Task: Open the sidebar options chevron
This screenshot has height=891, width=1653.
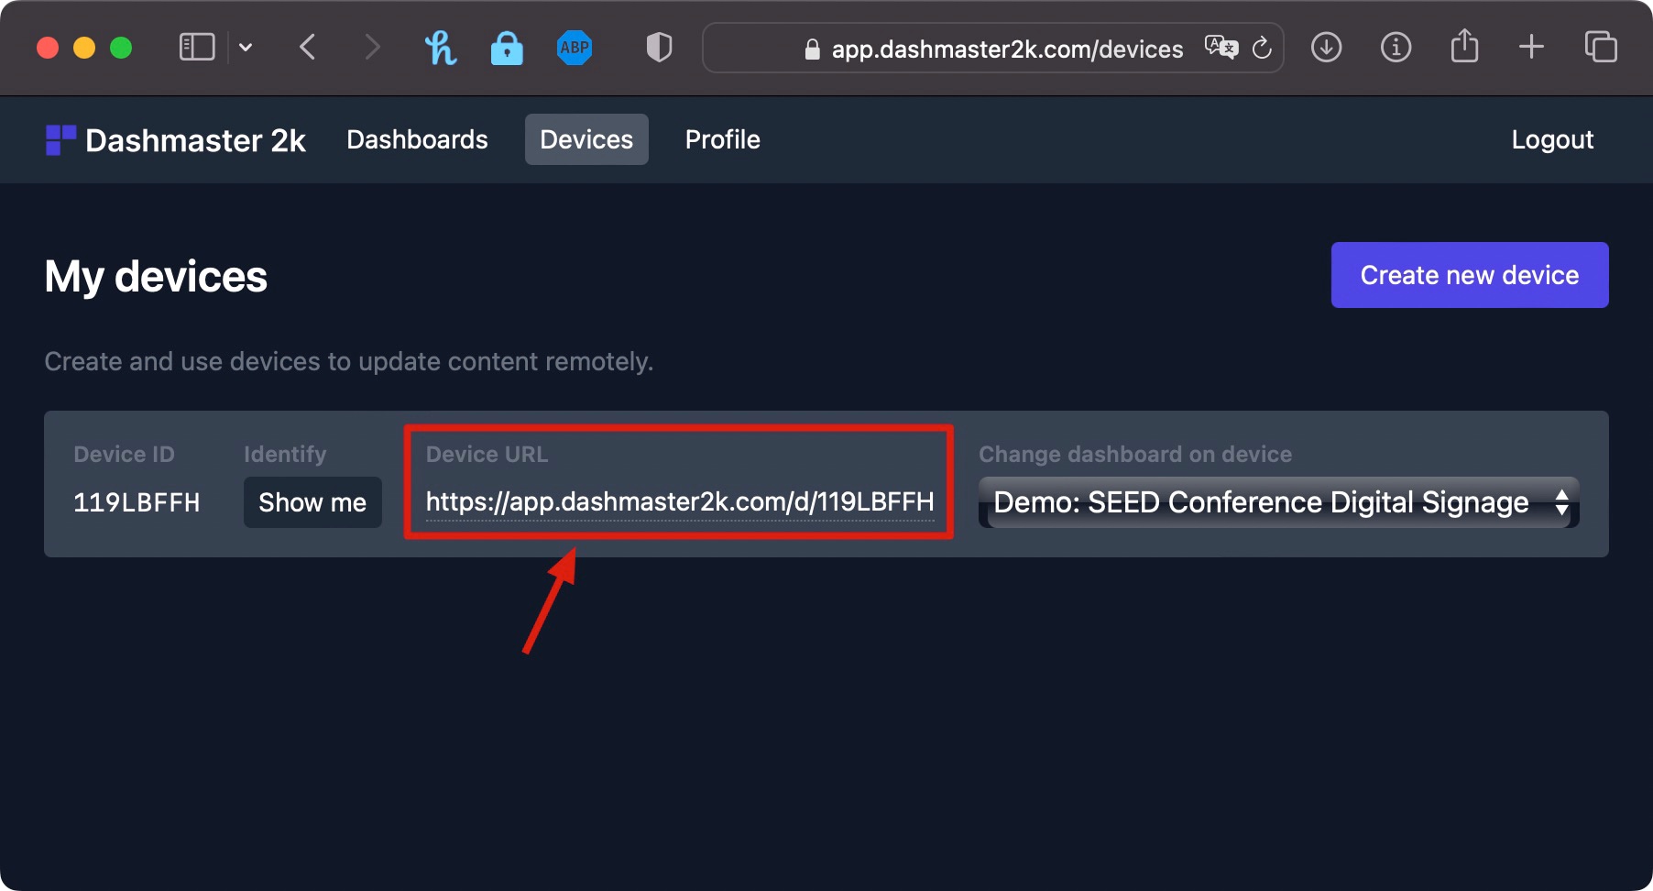Action: pyautogui.click(x=246, y=47)
